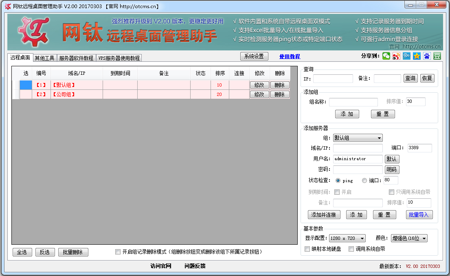Open the VPS服务器使用教程 tab

click(x=119, y=58)
